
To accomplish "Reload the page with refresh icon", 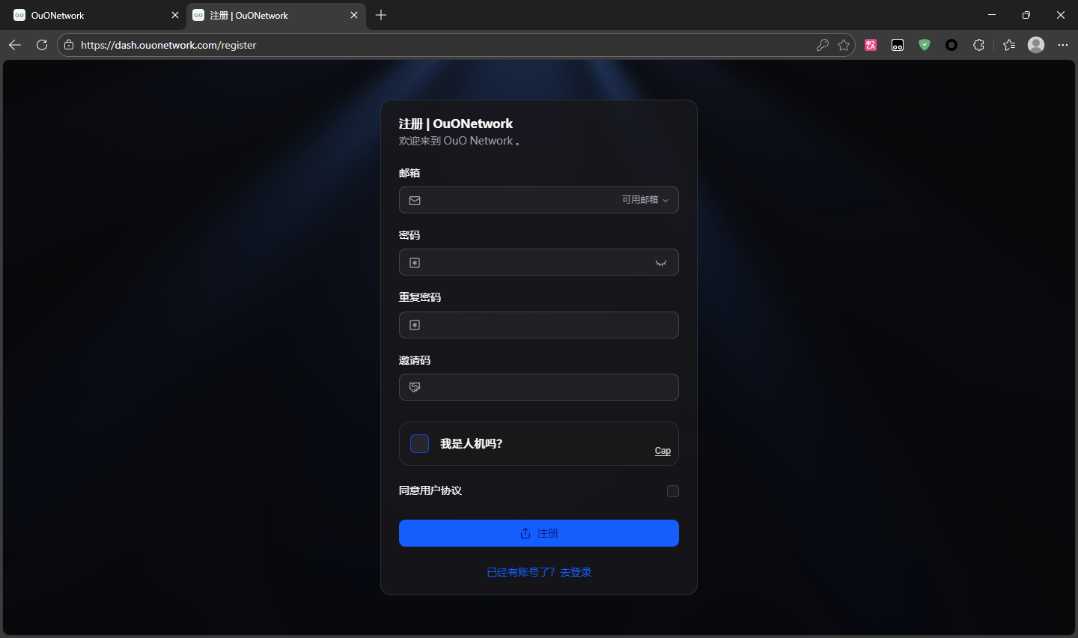I will point(42,45).
